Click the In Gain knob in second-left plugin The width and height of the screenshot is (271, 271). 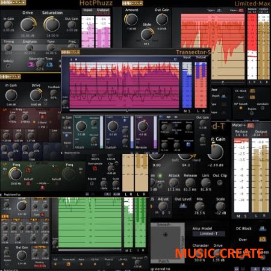coord(11,95)
